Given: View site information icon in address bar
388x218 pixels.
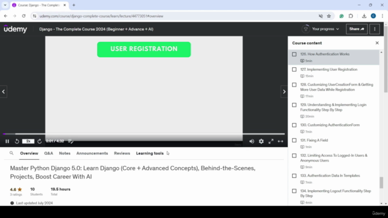Looking at the screenshot, I should pos(35,16).
